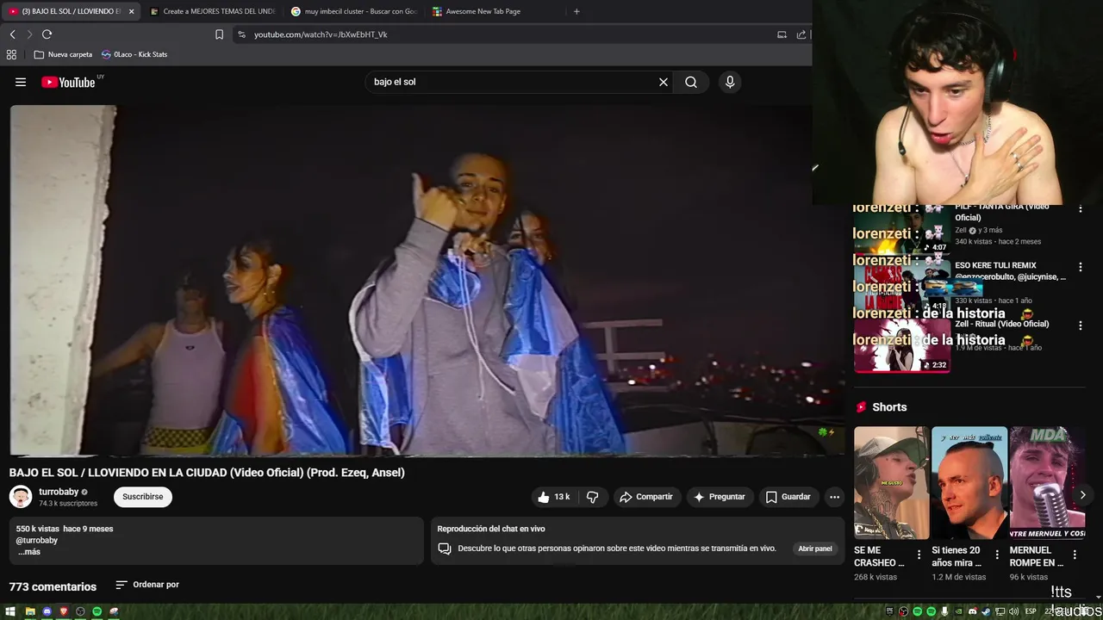This screenshot has width=1103, height=620.
Task: Open the Nueva carpeta bookmarks folder
Action: point(63,54)
